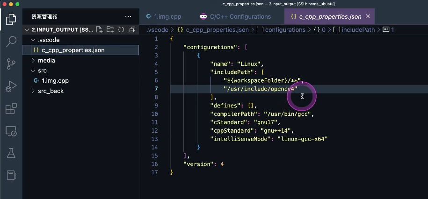Open 1.img.cpp in the file tree
The width and height of the screenshot is (428, 199).
coord(55,81)
